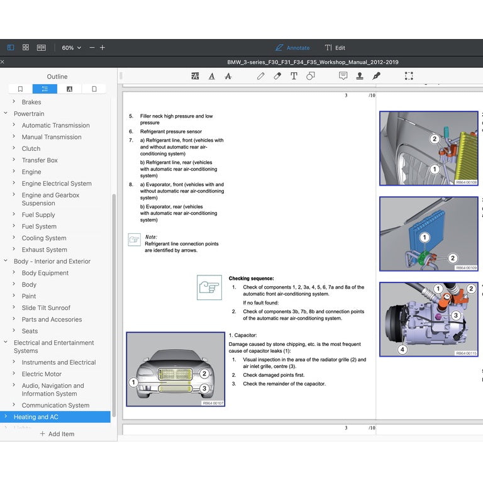Expand the Cooling System outline item
Image resolution: width=483 pixels, height=483 pixels.
pyautogui.click(x=14, y=238)
